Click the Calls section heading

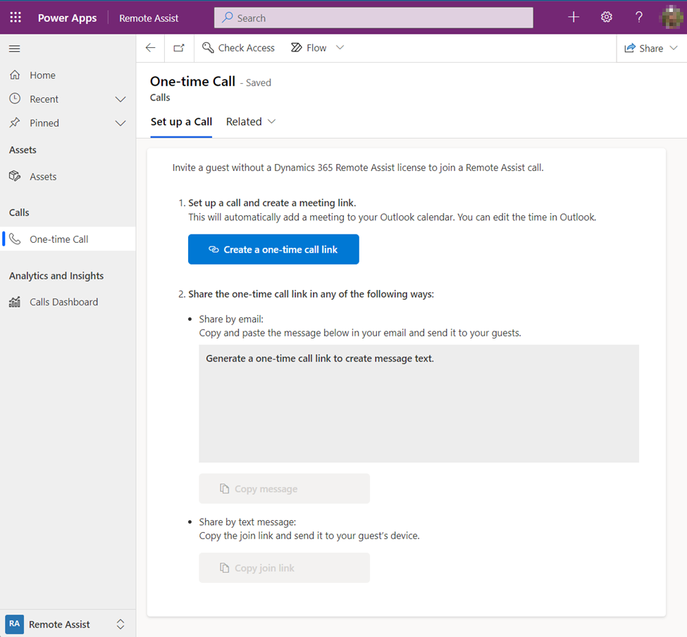19,213
